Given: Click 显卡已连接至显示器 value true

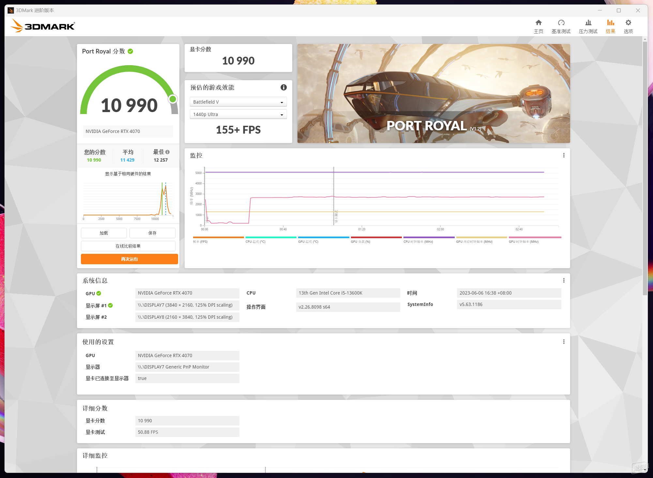Looking at the screenshot, I should (x=187, y=378).
